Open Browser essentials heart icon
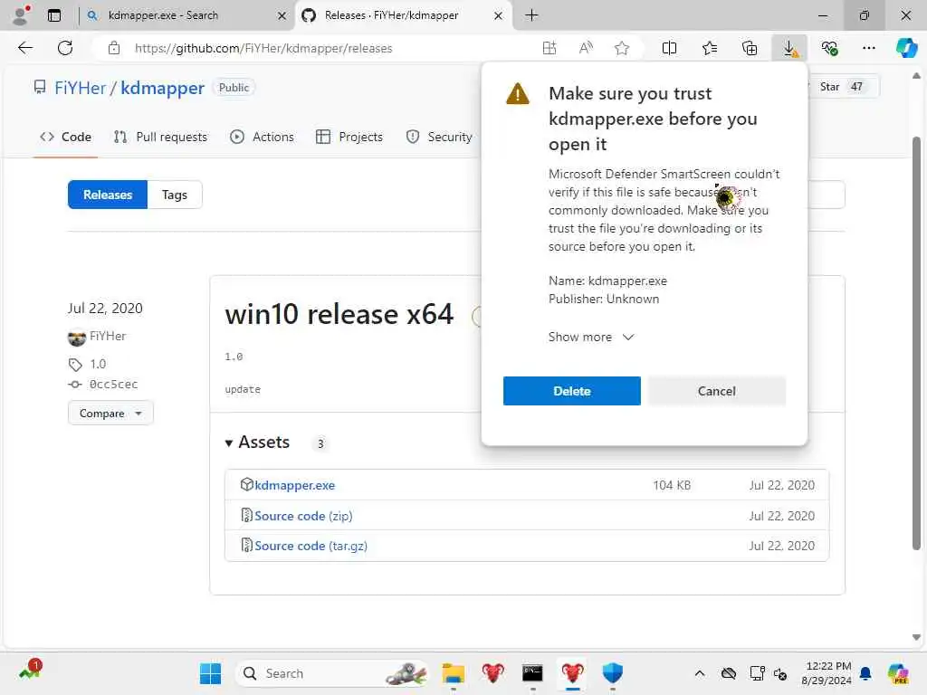The width and height of the screenshot is (927, 695). [x=829, y=48]
